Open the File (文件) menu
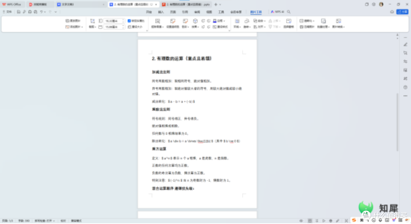 click(x=7, y=12)
